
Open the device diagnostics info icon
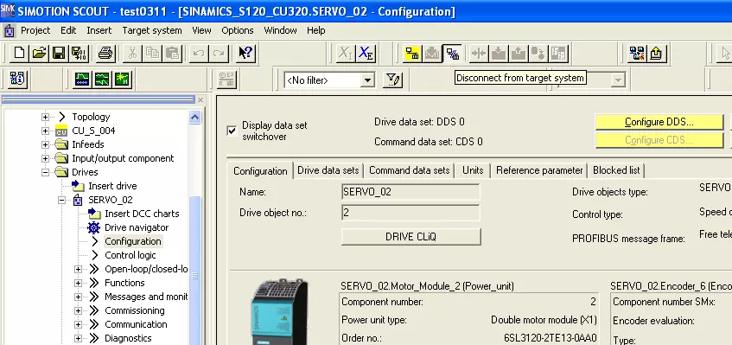point(18,79)
